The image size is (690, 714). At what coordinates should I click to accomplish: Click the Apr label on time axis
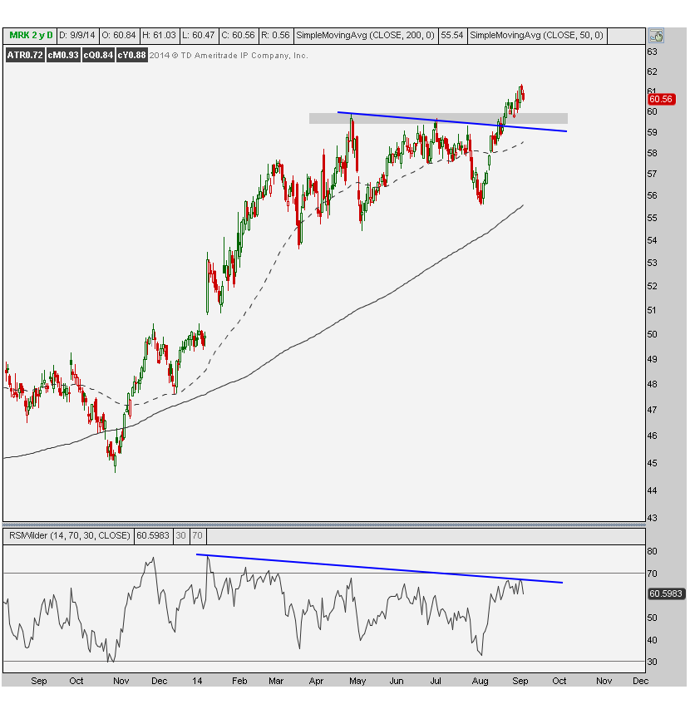pyautogui.click(x=316, y=681)
